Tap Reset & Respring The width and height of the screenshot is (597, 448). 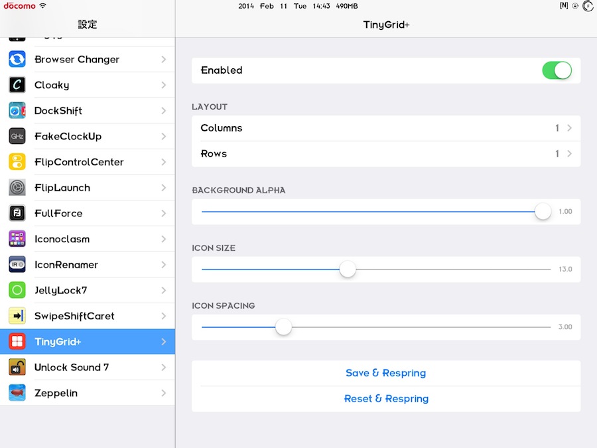point(386,399)
